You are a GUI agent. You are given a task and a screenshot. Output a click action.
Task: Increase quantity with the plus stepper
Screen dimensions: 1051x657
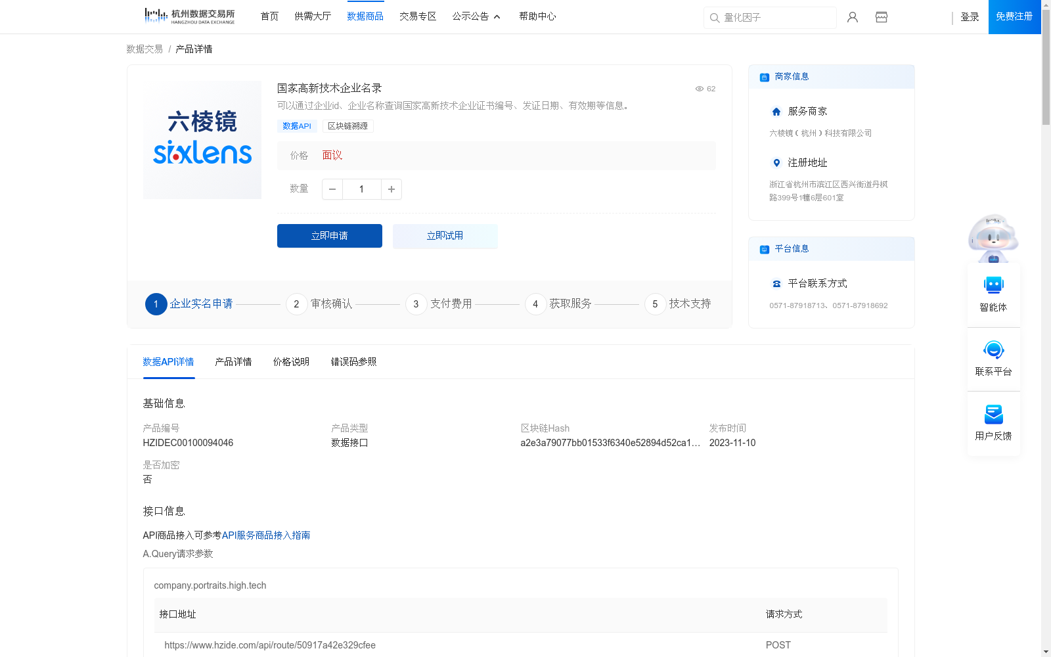pyautogui.click(x=391, y=189)
